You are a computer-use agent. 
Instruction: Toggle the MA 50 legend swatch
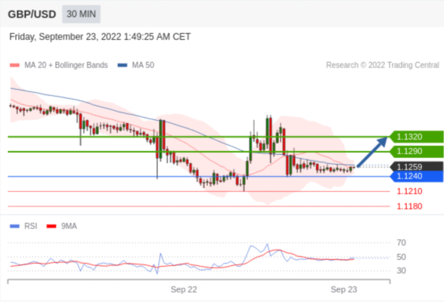(123, 65)
